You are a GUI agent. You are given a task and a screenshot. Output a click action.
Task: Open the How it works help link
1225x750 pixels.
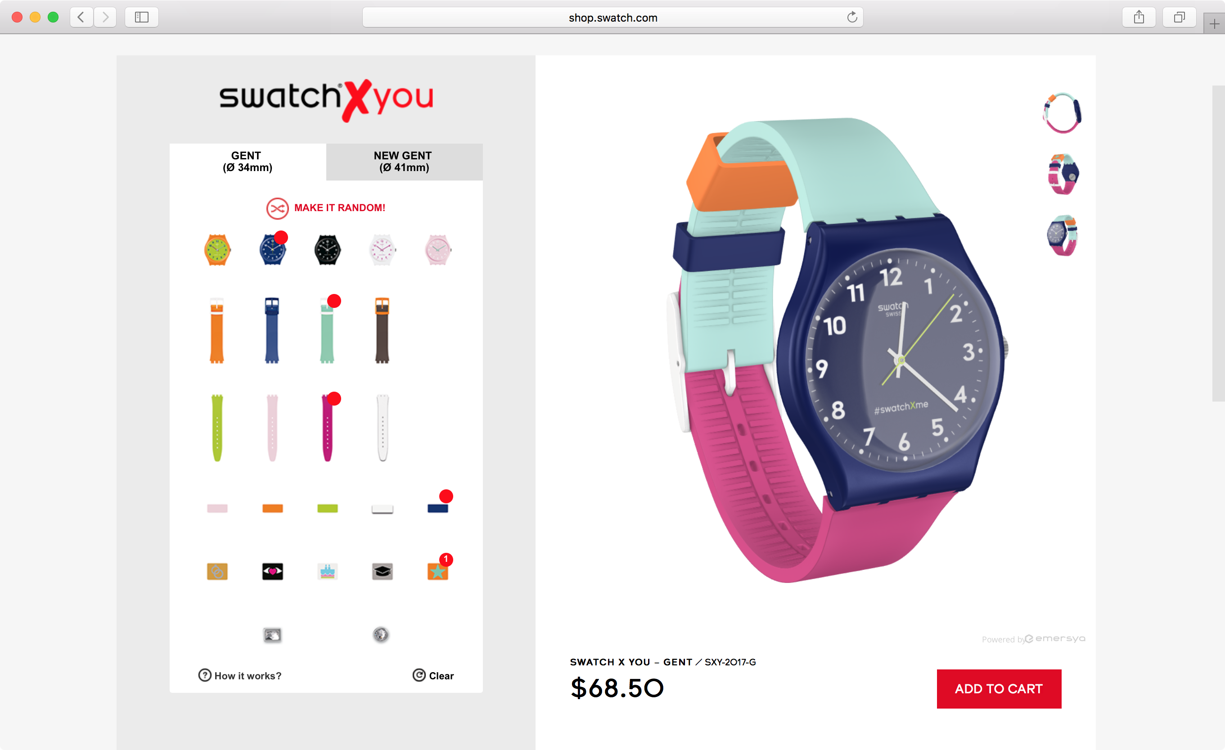click(239, 675)
